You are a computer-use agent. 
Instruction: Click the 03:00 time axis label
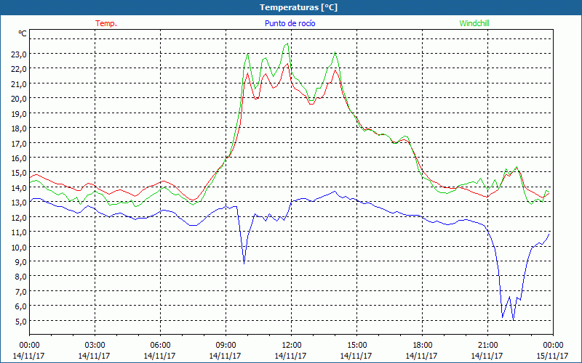[95, 346]
